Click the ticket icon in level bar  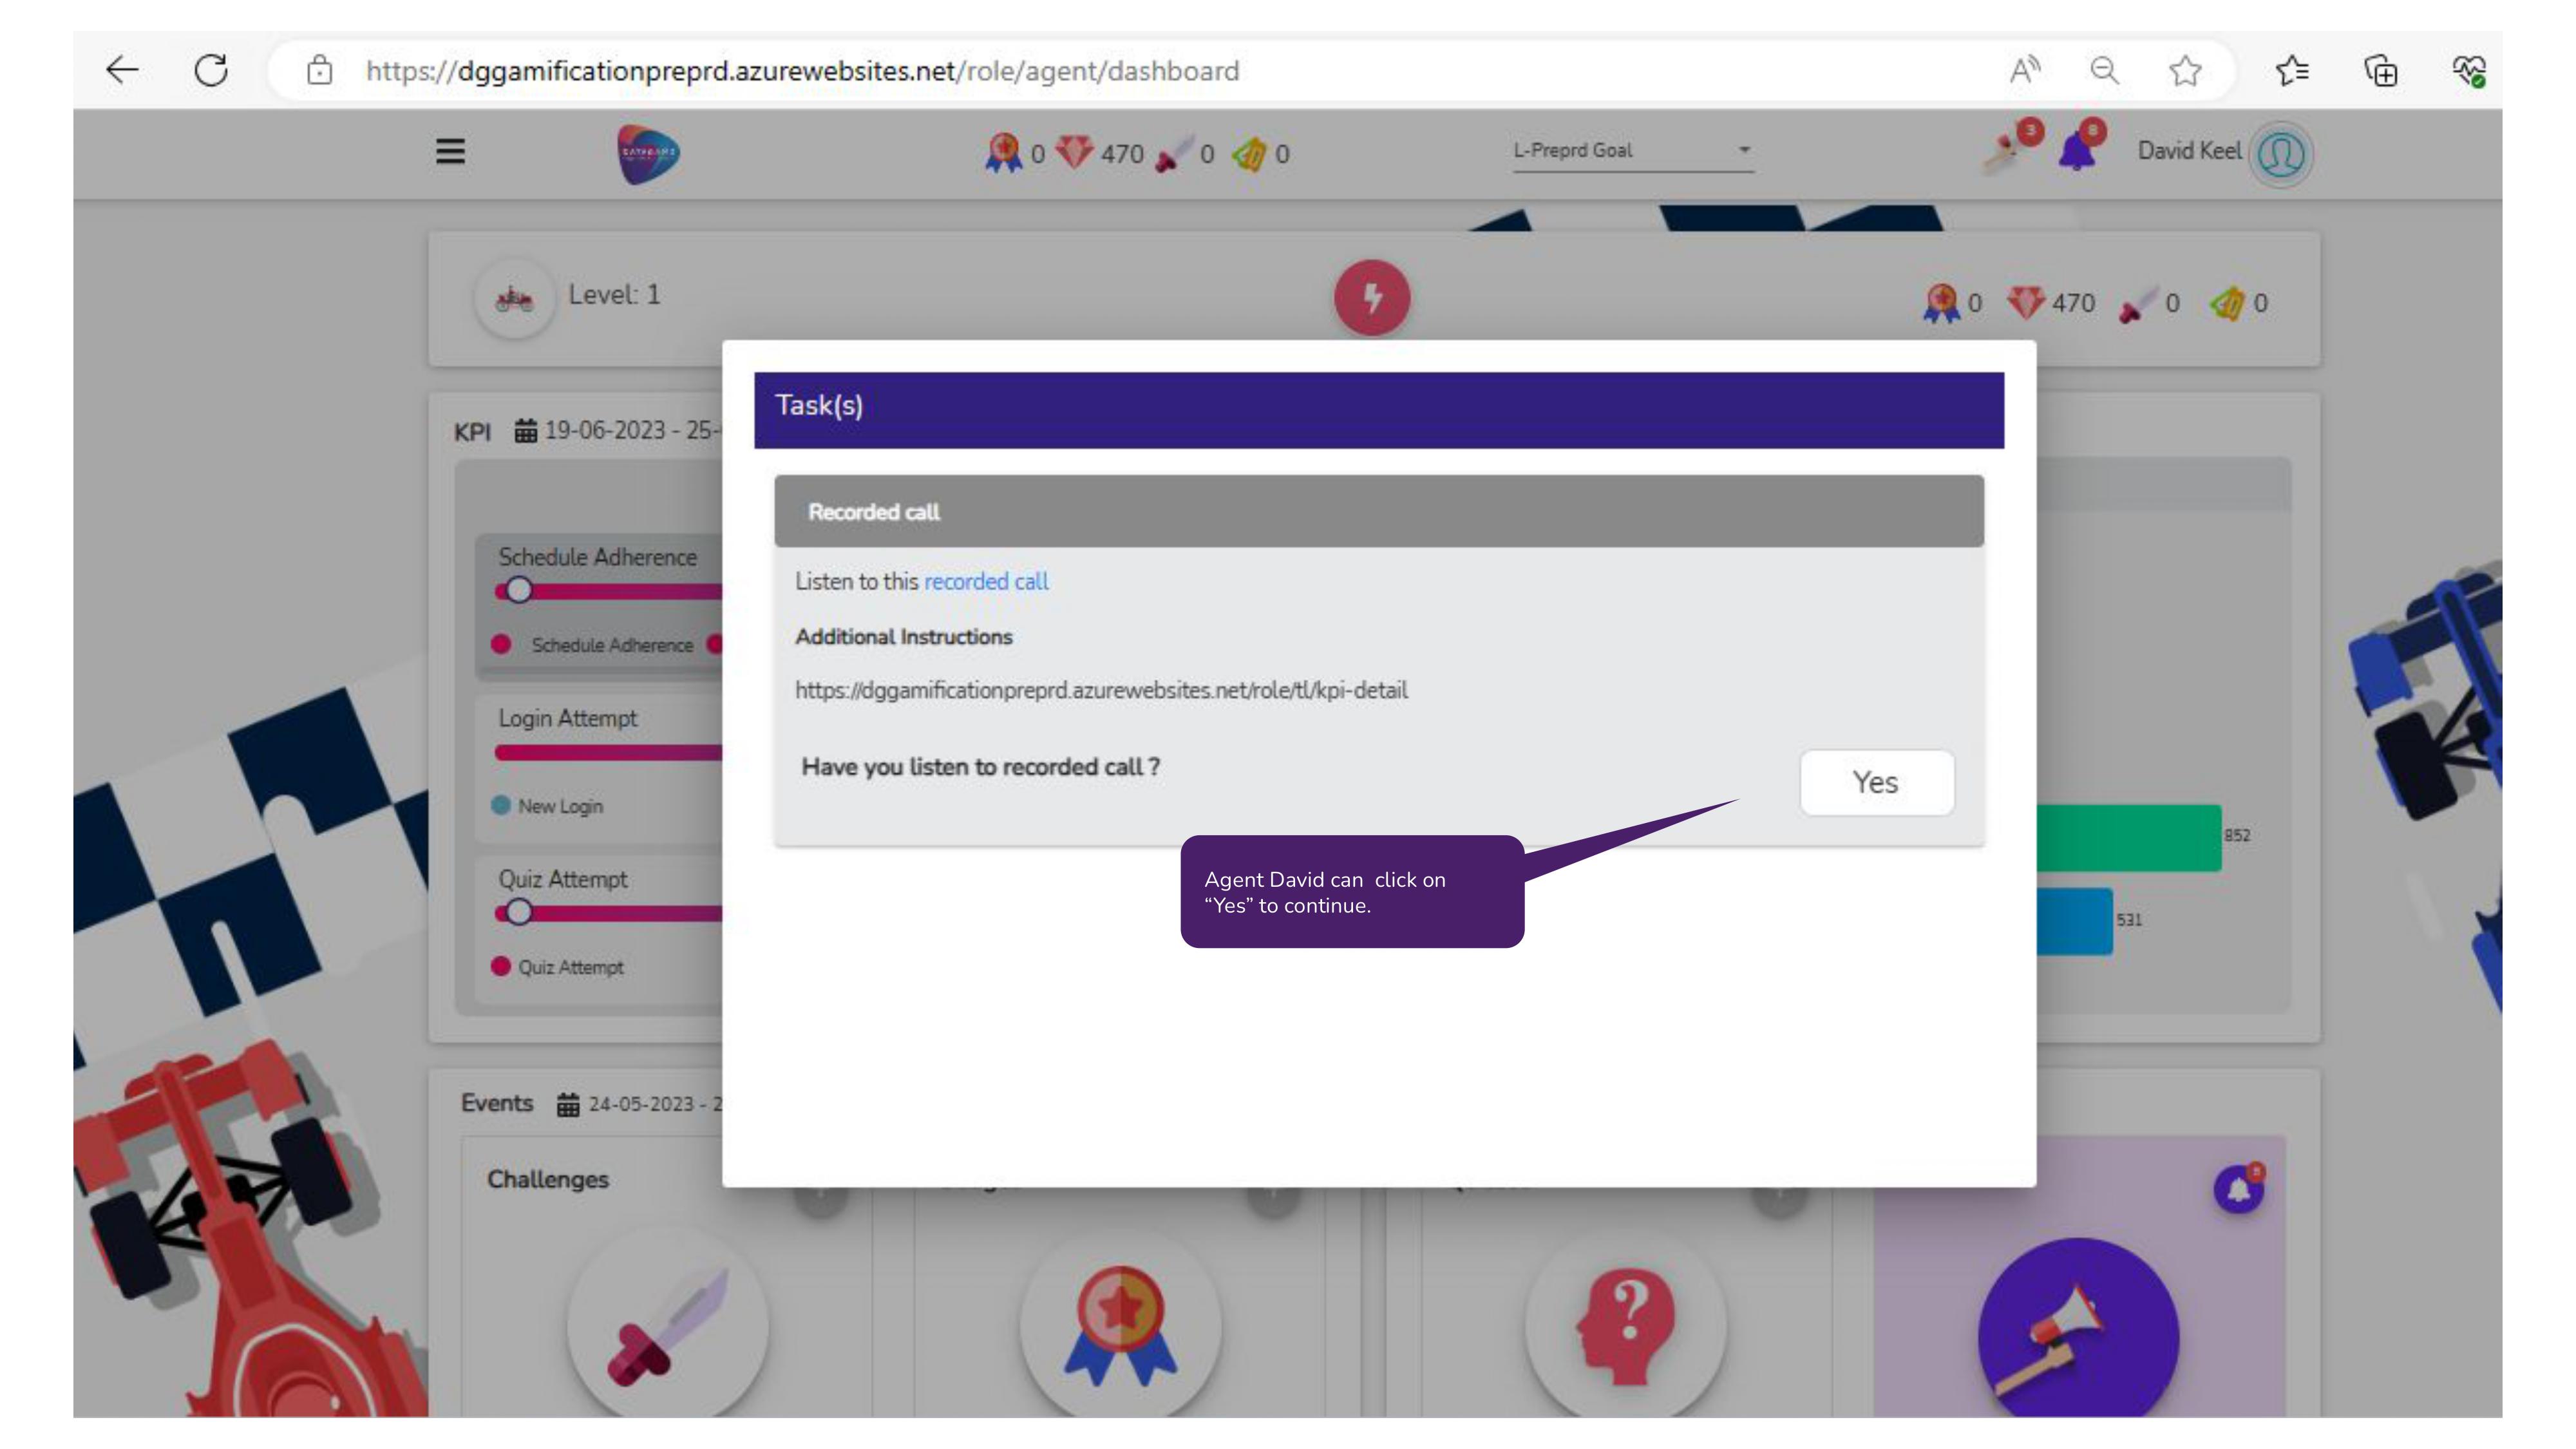click(x=2227, y=303)
